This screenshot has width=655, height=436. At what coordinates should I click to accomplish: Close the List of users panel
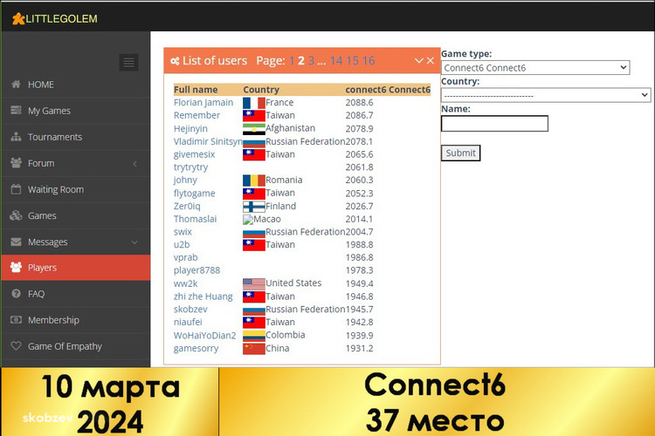tap(431, 60)
